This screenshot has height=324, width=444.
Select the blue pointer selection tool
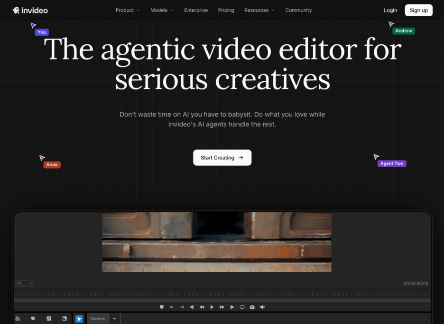pos(79,319)
